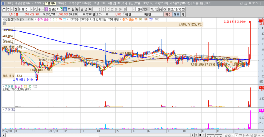The image size is (264, 137).
Task: Click the stock search magnifier icon
Action: pos(35,9)
